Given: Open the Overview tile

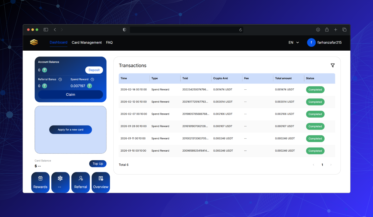Looking at the screenshot, I should click(101, 182).
